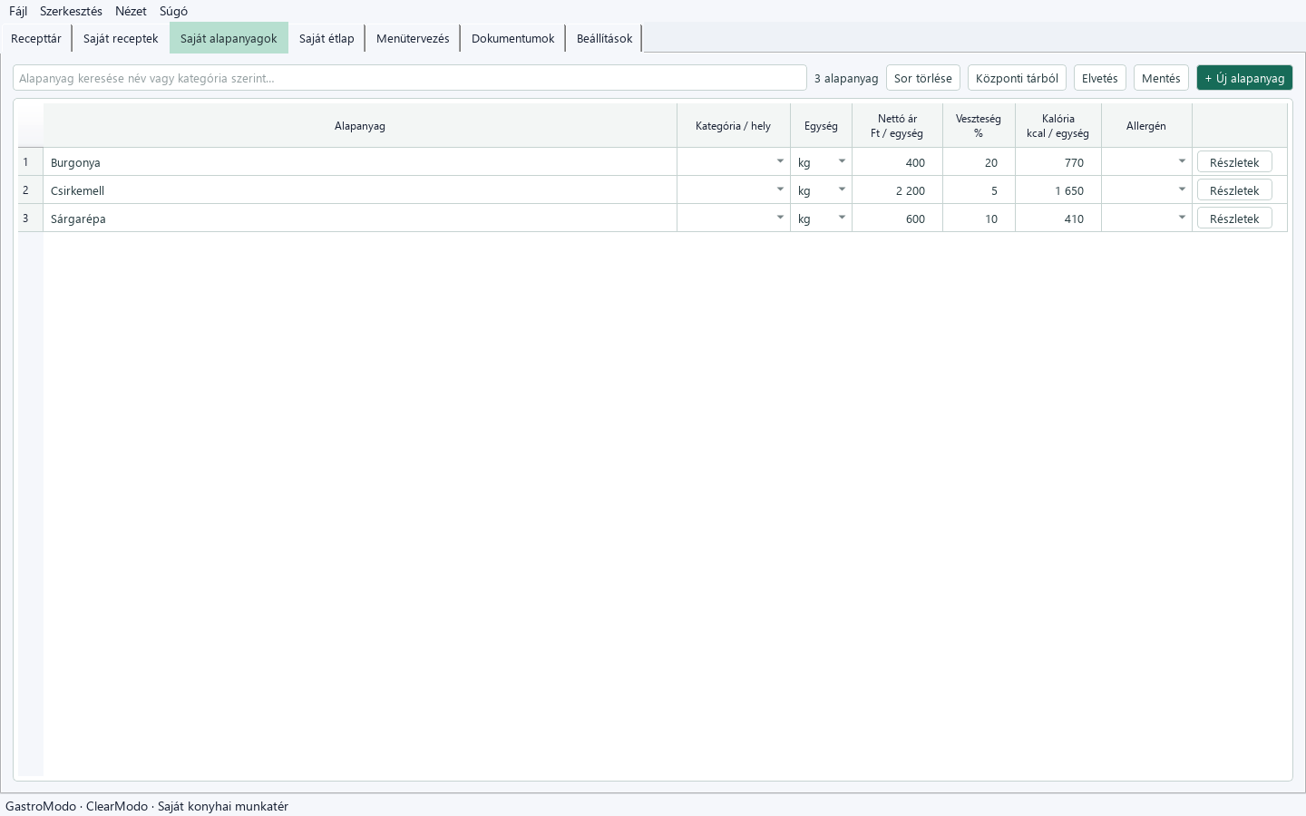Open the Súgó menu
The height and width of the screenshot is (816, 1306).
click(173, 11)
